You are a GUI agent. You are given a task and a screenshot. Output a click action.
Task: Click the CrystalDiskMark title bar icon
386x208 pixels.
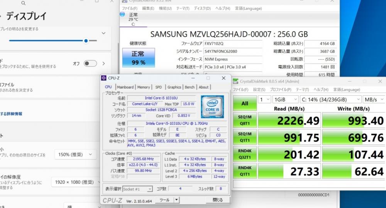[x=235, y=81]
